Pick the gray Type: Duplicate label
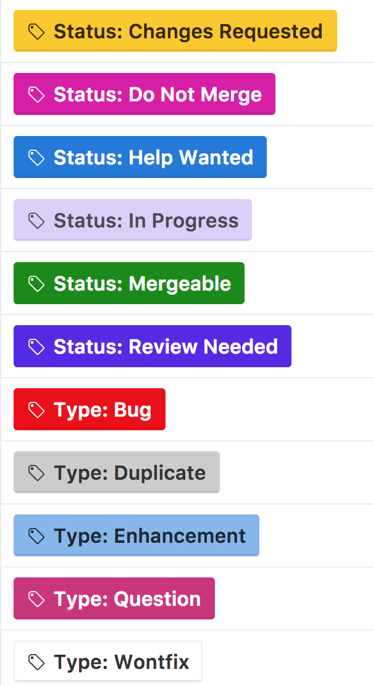The image size is (373, 685). 116,472
